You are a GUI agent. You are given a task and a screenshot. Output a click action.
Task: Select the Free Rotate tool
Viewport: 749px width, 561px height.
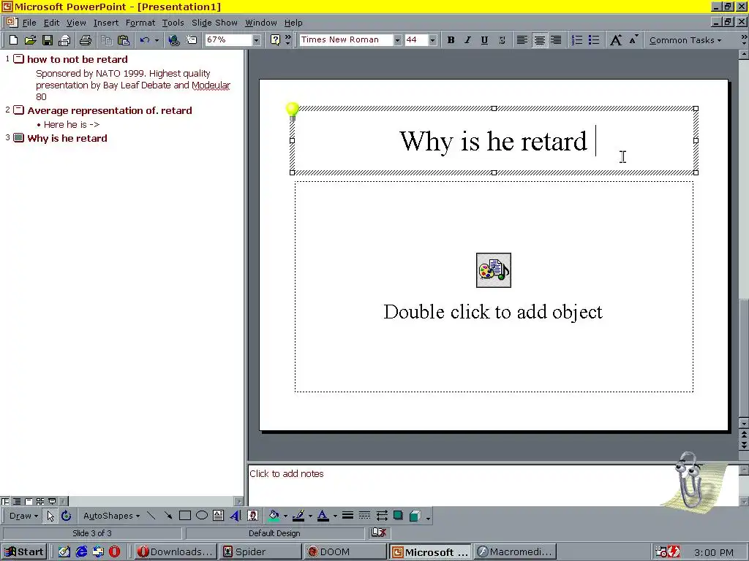[66, 516]
